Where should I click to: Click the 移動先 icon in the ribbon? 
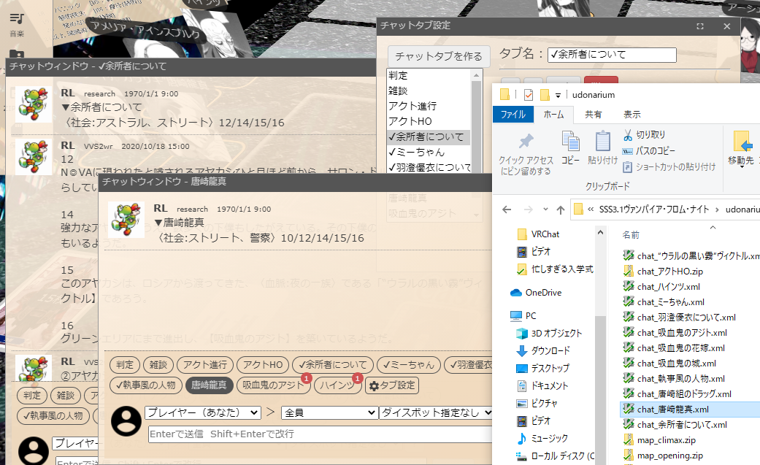click(742, 142)
